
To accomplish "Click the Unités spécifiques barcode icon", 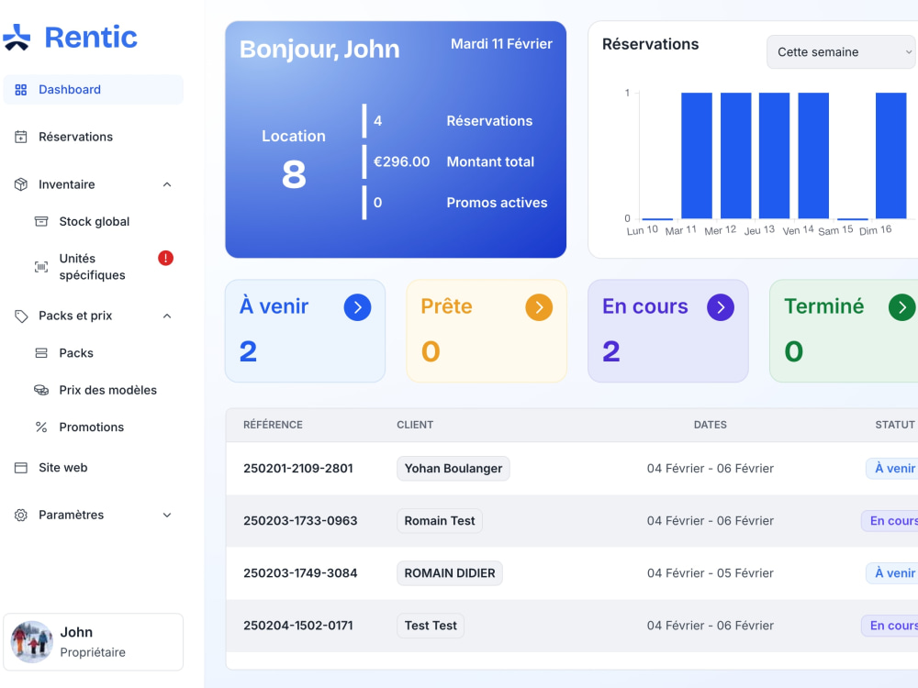I will (41, 267).
